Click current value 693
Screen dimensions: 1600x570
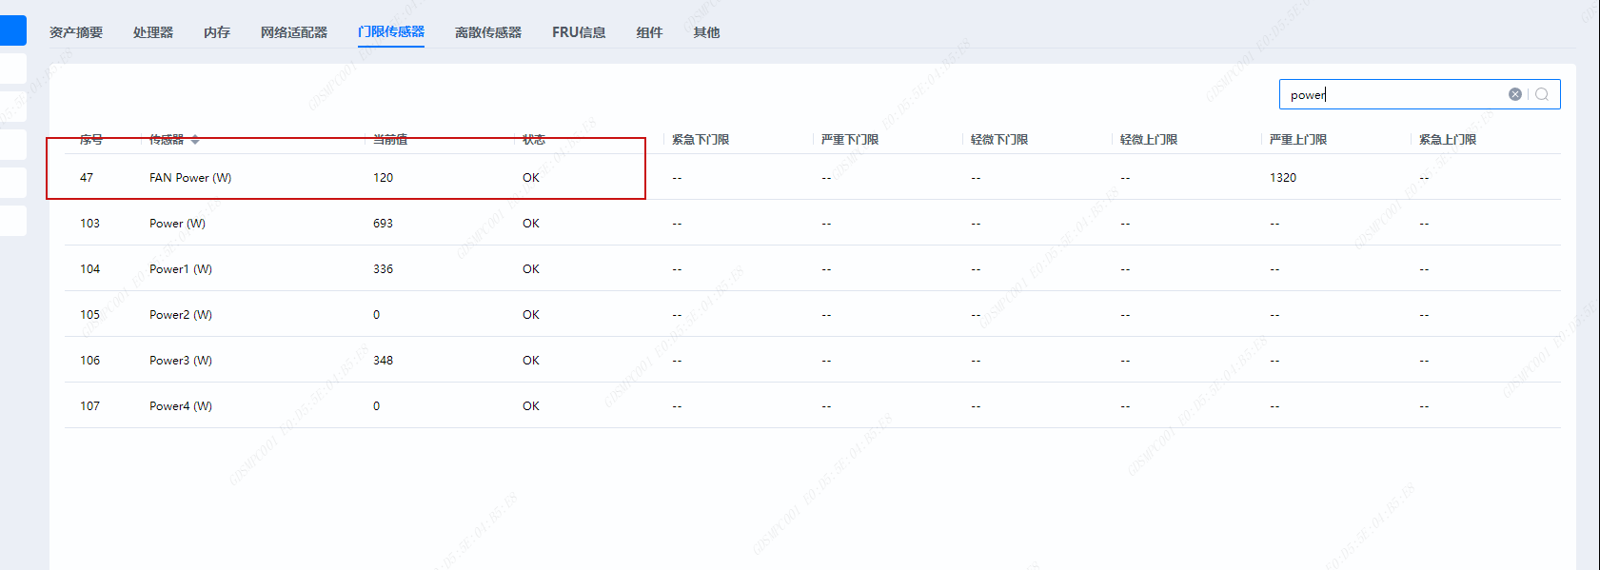(383, 224)
